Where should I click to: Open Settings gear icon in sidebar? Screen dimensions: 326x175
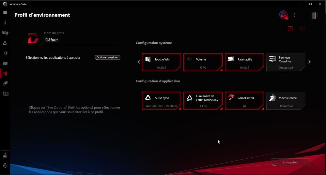click(x=5, y=165)
